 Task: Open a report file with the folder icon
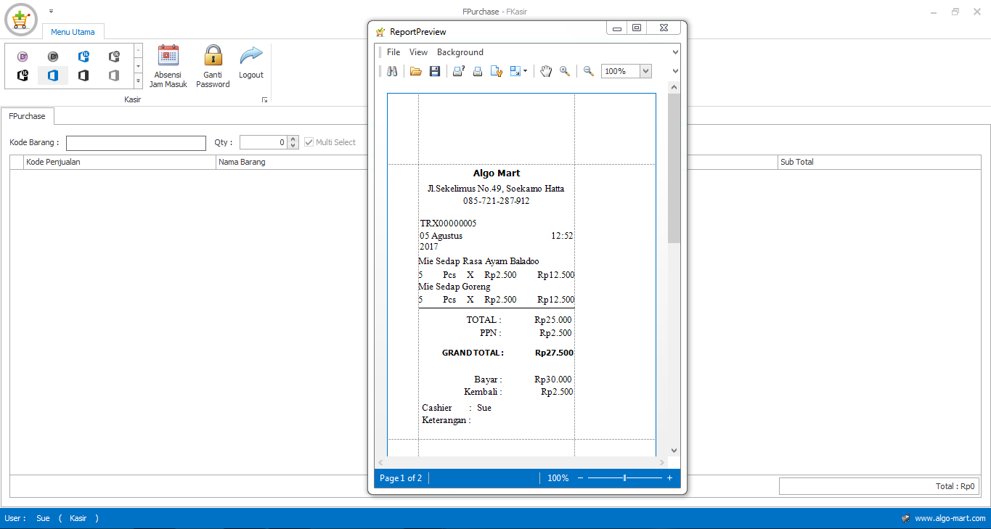point(415,70)
